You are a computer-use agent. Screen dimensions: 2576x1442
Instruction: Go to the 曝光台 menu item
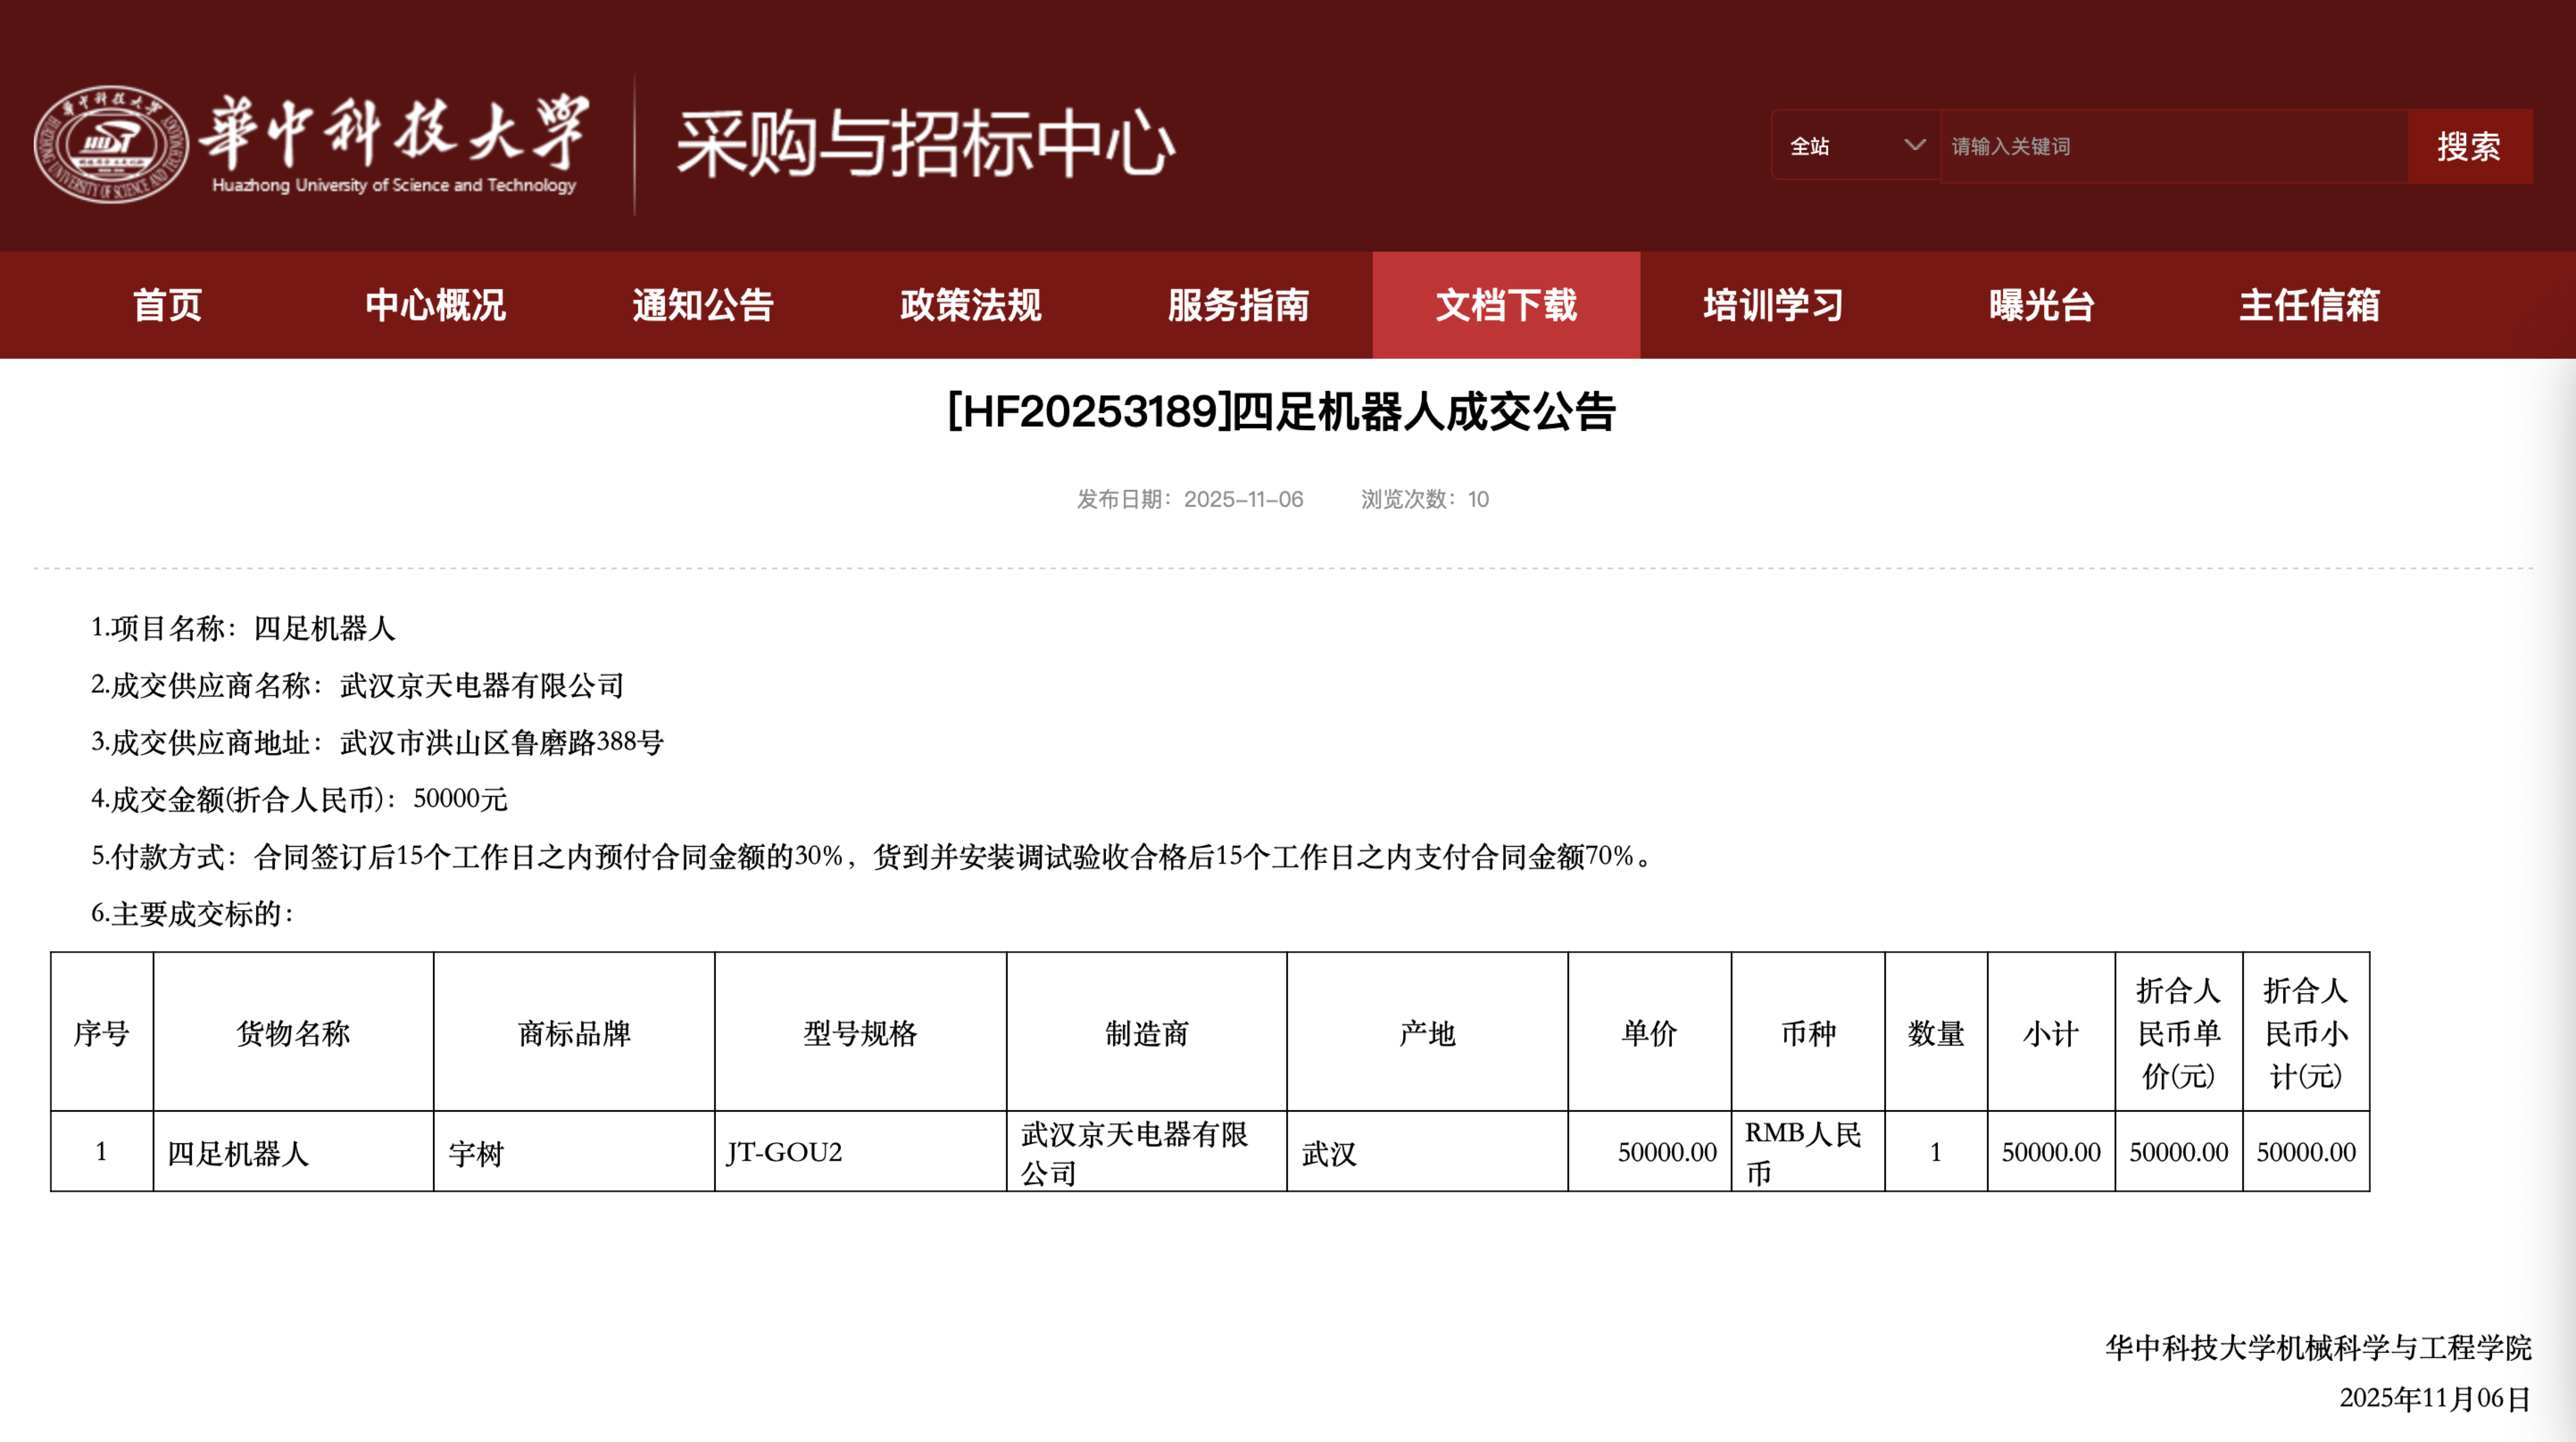[2041, 305]
